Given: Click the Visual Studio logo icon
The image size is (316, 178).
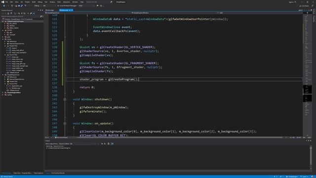Looking at the screenshot, I should click(x=2, y=2).
